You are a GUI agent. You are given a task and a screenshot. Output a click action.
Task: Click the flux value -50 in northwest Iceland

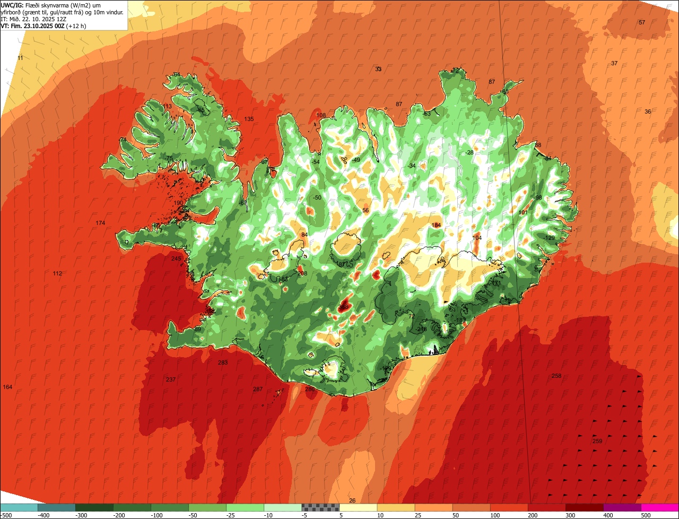317,197
